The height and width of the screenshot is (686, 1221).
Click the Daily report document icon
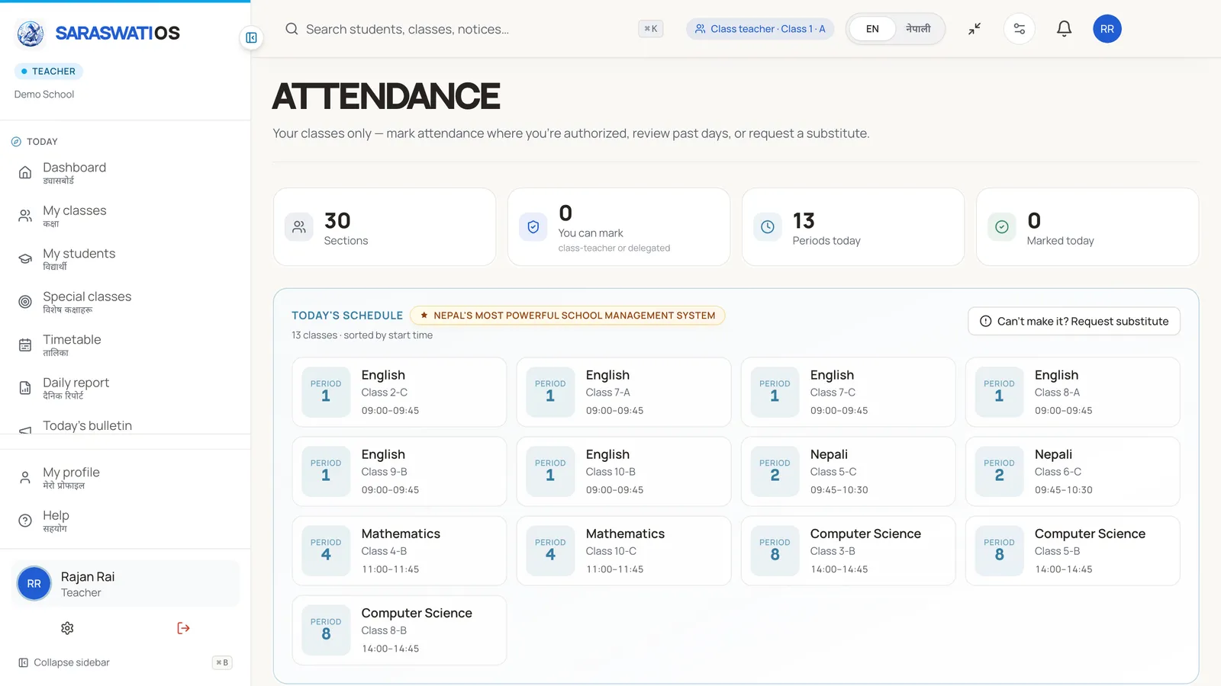coord(25,388)
